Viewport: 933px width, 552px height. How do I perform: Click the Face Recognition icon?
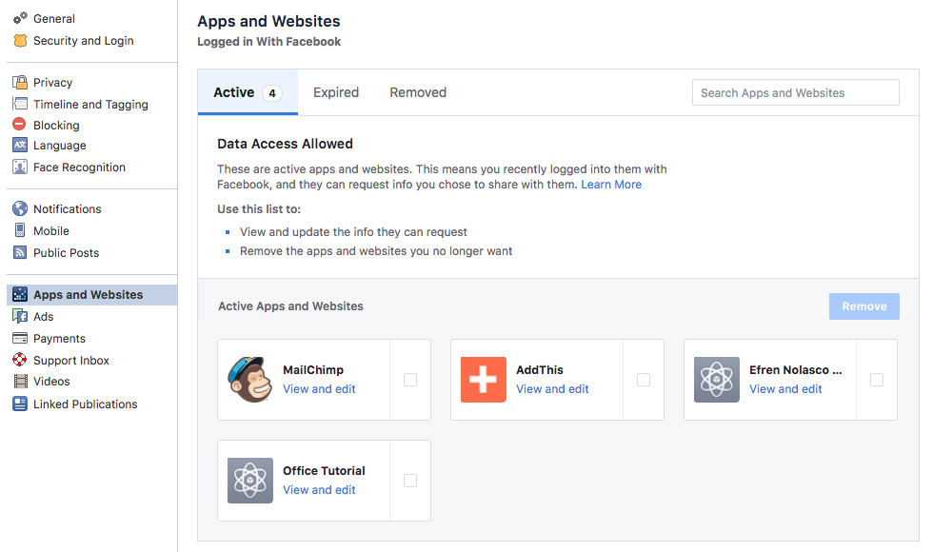(20, 168)
